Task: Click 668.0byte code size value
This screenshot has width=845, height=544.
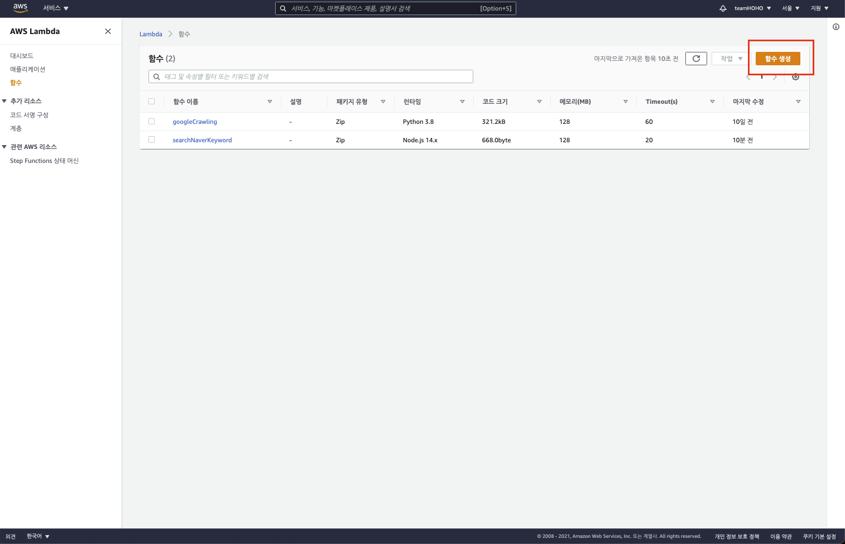Action: (496, 140)
